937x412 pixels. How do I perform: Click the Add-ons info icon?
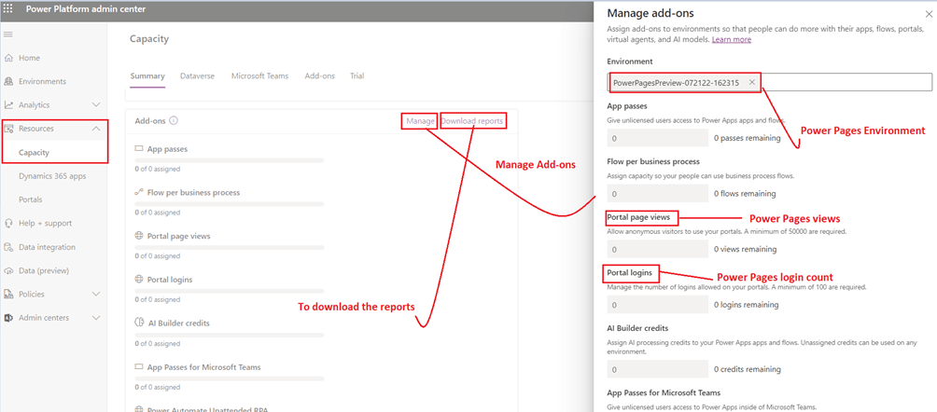(x=174, y=120)
